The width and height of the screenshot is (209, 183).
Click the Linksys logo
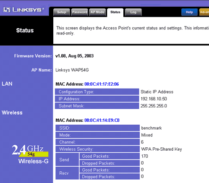pyautogui.click(x=24, y=10)
